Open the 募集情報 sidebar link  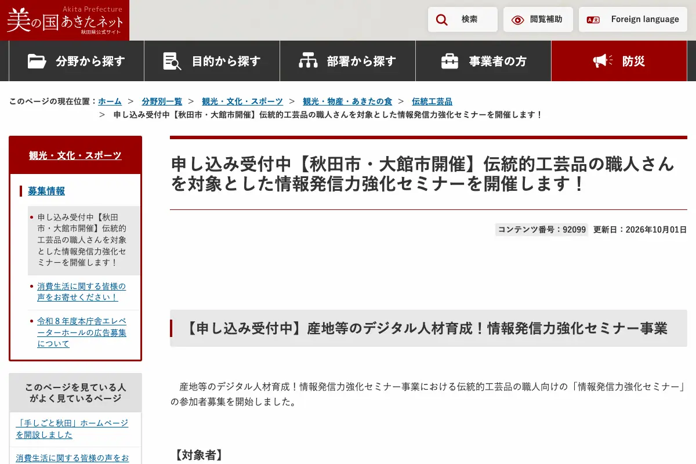[x=46, y=191]
